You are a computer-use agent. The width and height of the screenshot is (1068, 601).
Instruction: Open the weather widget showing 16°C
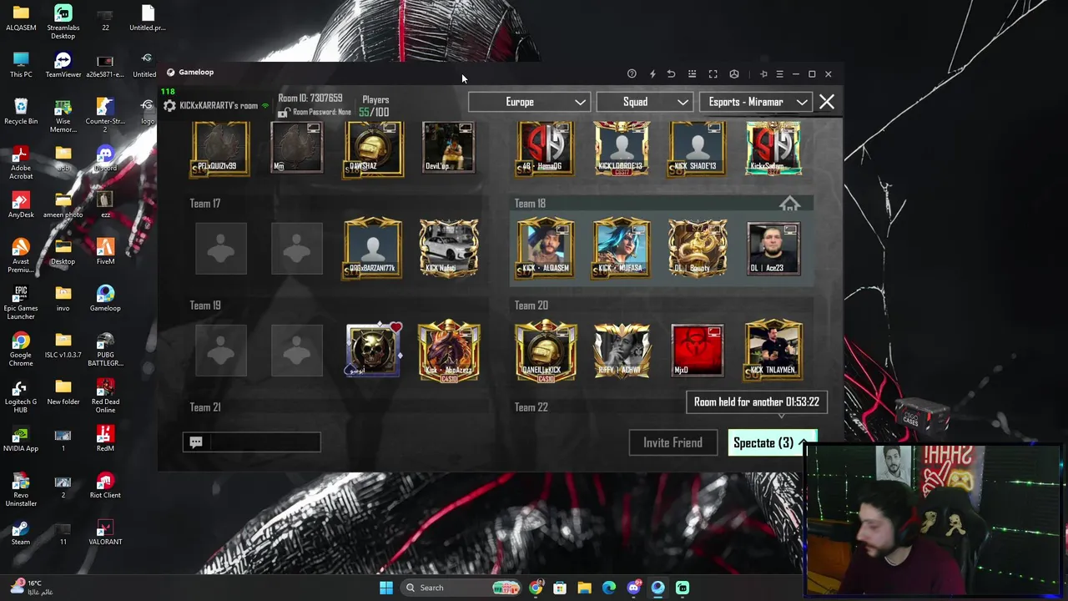(32, 588)
